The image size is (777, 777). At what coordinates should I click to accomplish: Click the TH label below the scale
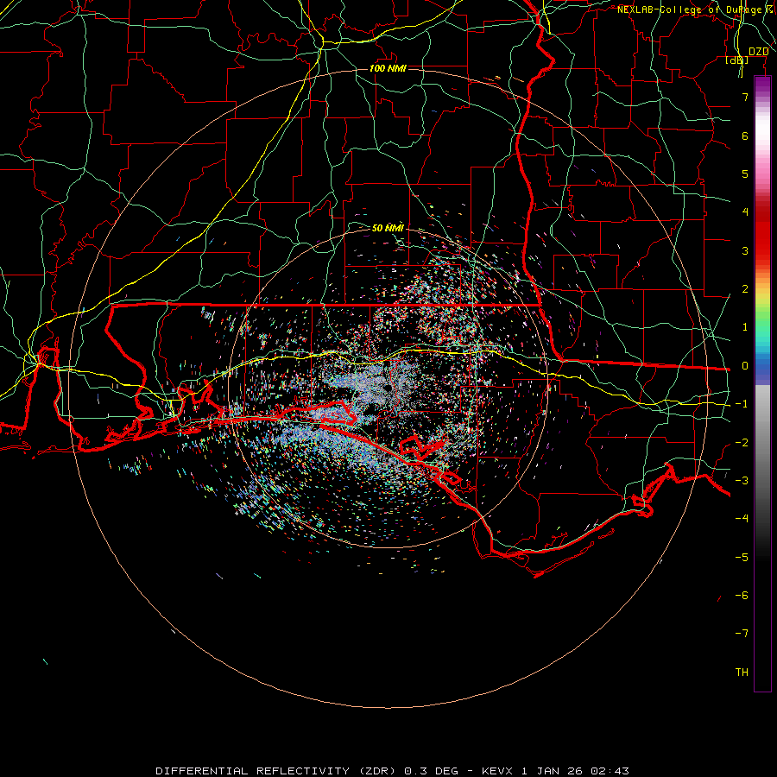pyautogui.click(x=742, y=673)
